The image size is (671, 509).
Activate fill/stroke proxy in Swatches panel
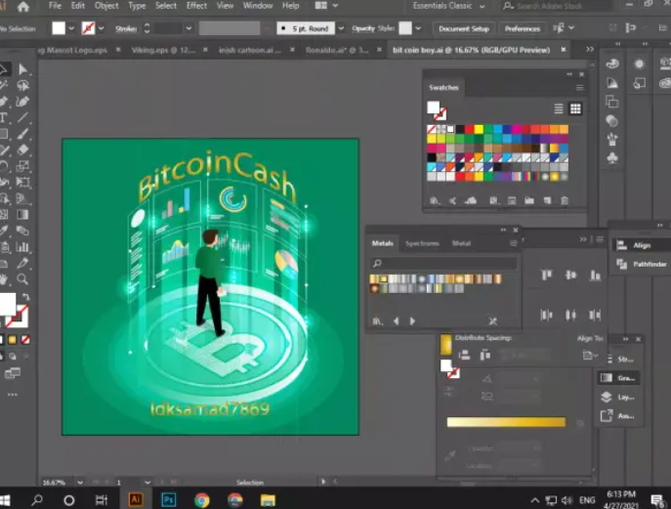pos(437,110)
